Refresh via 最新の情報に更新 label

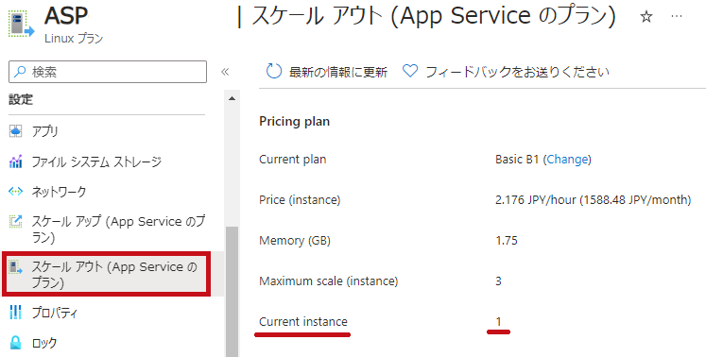click(x=338, y=72)
